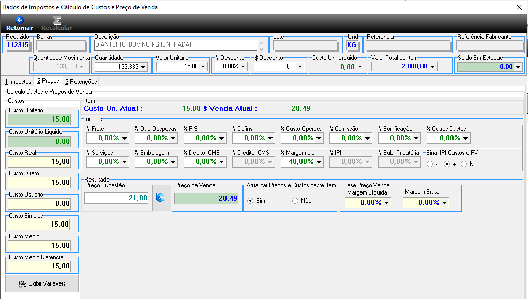Click the Custo Real field
Image resolution: width=528 pixels, height=299 pixels.
(39, 161)
